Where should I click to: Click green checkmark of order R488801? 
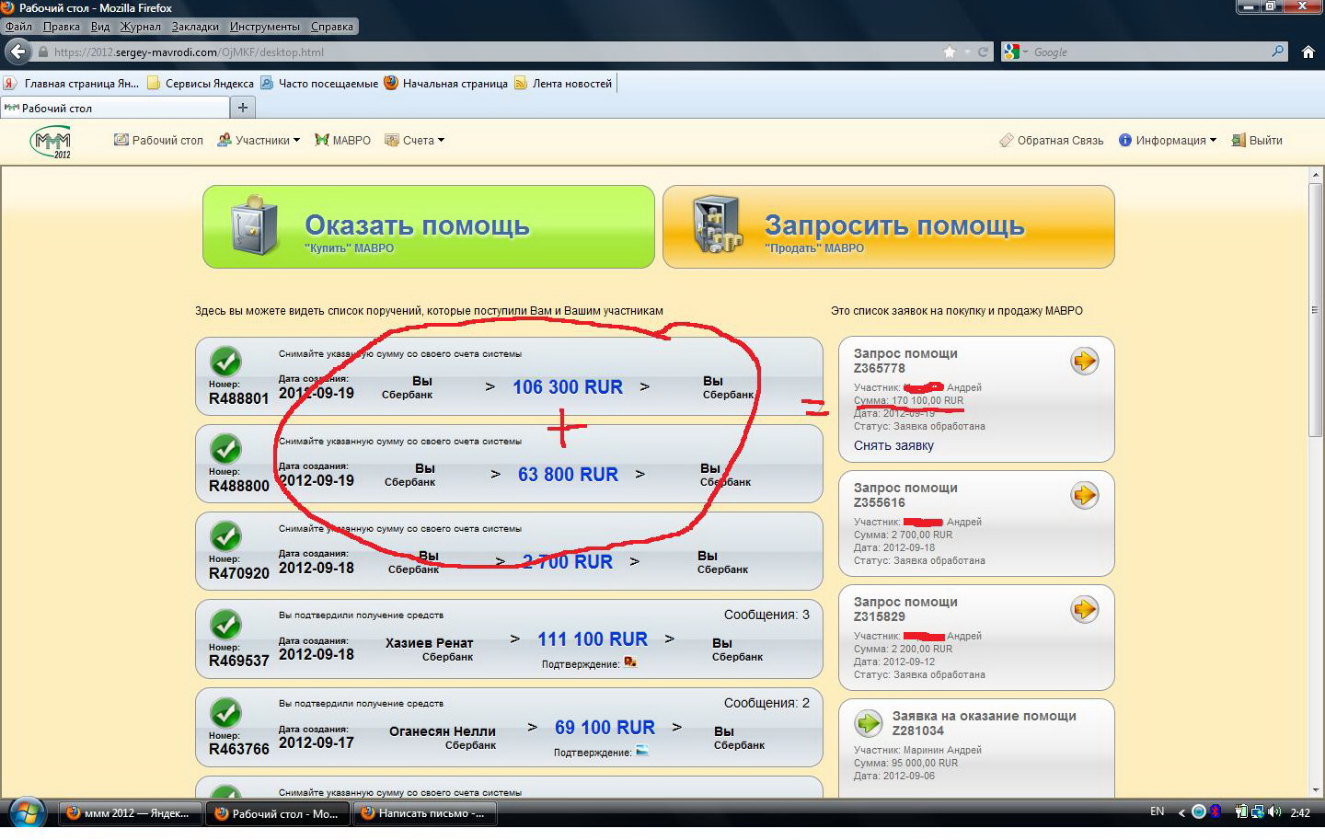coord(225,361)
